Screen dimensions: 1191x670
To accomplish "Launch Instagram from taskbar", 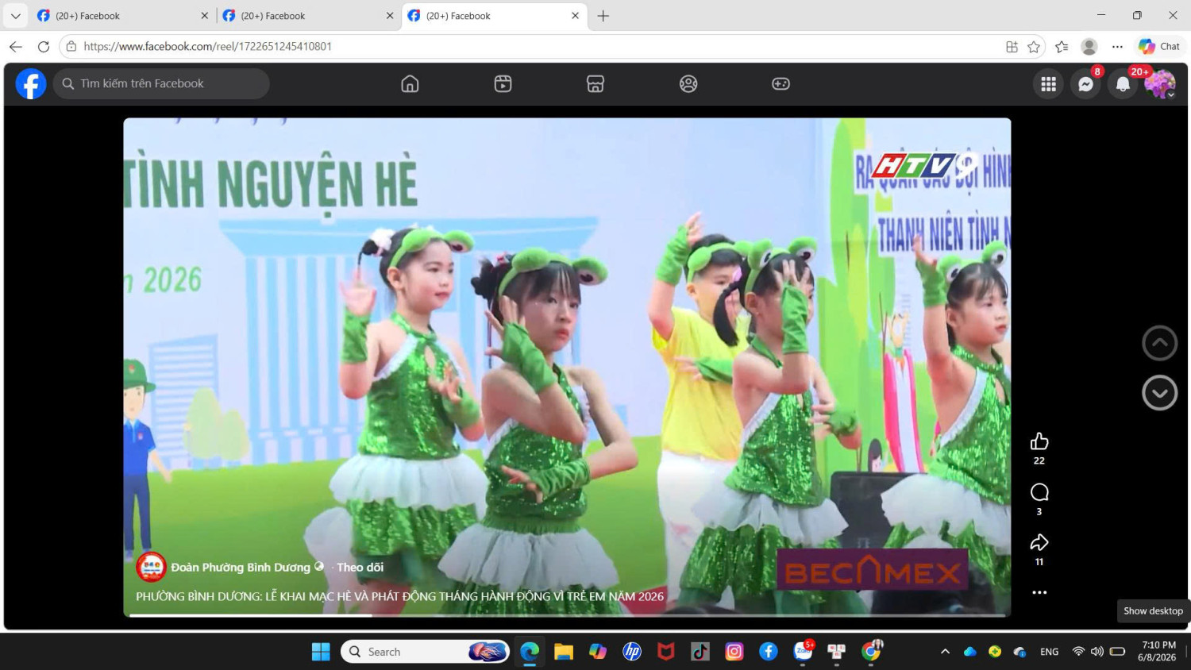I will pos(734,652).
